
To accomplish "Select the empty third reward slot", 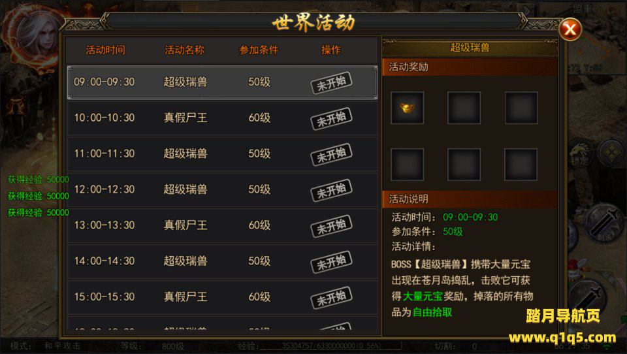I will [521, 108].
